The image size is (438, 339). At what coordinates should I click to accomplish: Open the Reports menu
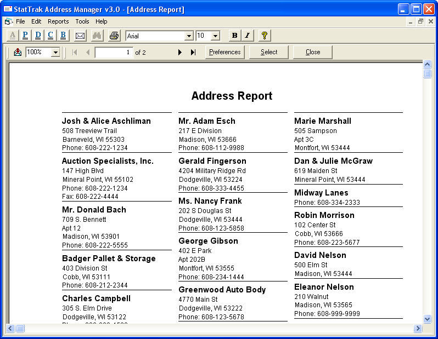(58, 21)
